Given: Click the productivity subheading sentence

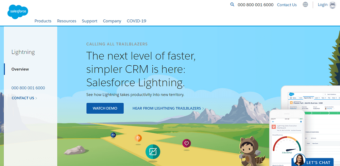Looking at the screenshot, I should coord(135,95).
